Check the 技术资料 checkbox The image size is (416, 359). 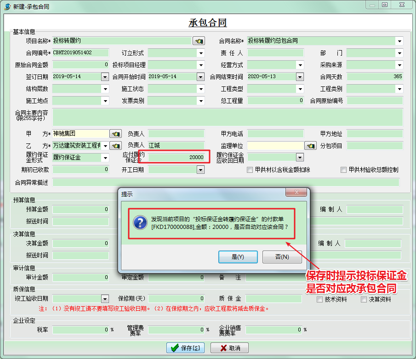pyautogui.click(x=320, y=299)
